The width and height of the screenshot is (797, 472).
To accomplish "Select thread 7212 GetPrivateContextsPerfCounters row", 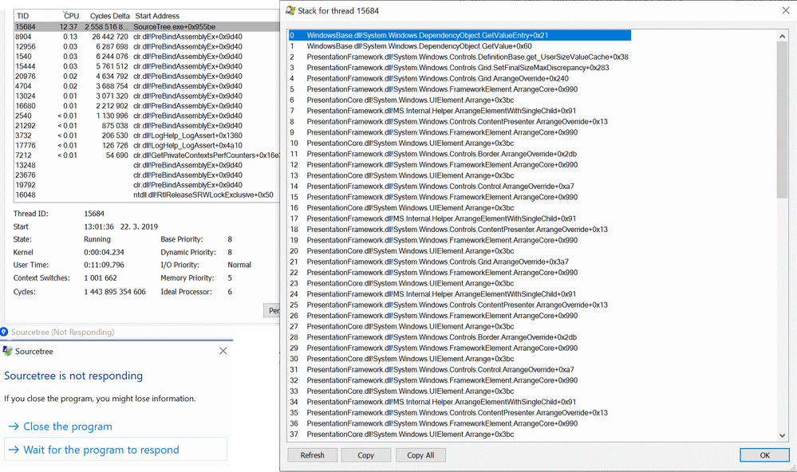I will (x=147, y=155).
